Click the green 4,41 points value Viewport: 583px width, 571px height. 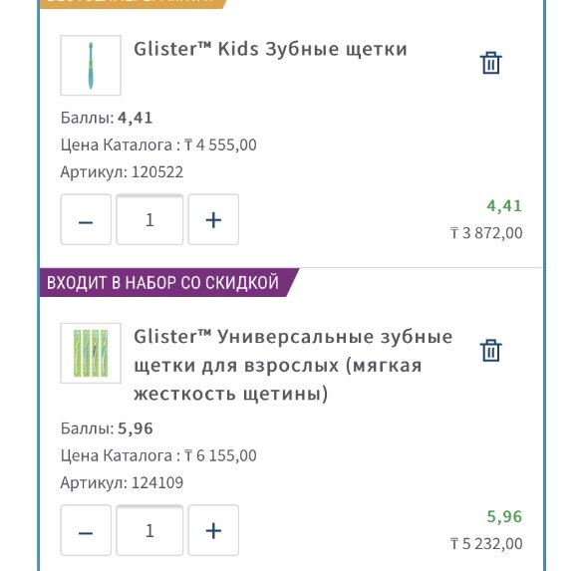pyautogui.click(x=504, y=206)
